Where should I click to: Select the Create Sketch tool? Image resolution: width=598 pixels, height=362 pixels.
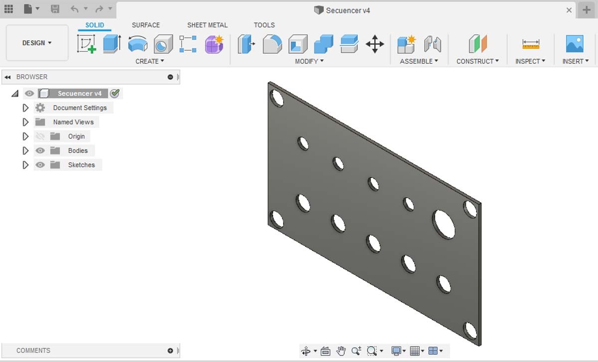point(87,44)
